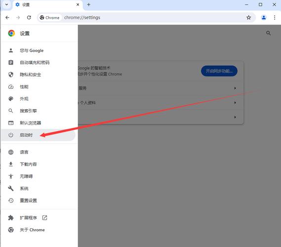Select 启动时 in the sidebar

pyautogui.click(x=39, y=135)
